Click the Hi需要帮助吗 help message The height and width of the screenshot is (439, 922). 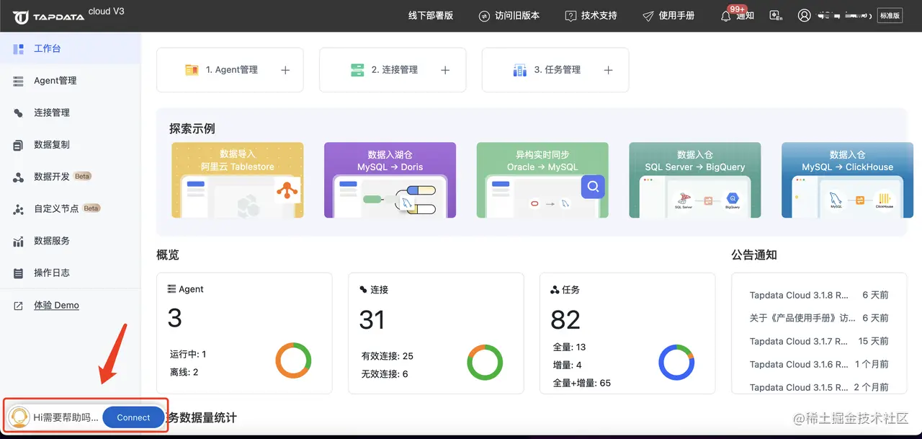[66, 417]
